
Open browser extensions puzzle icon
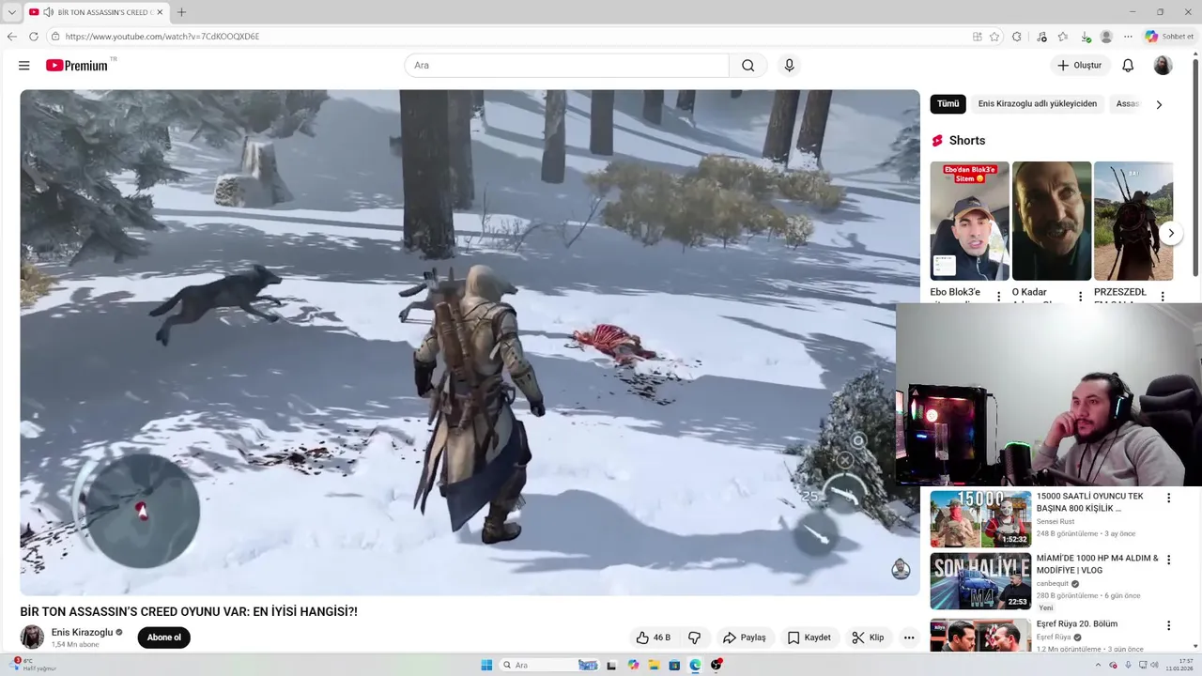[x=1017, y=37]
